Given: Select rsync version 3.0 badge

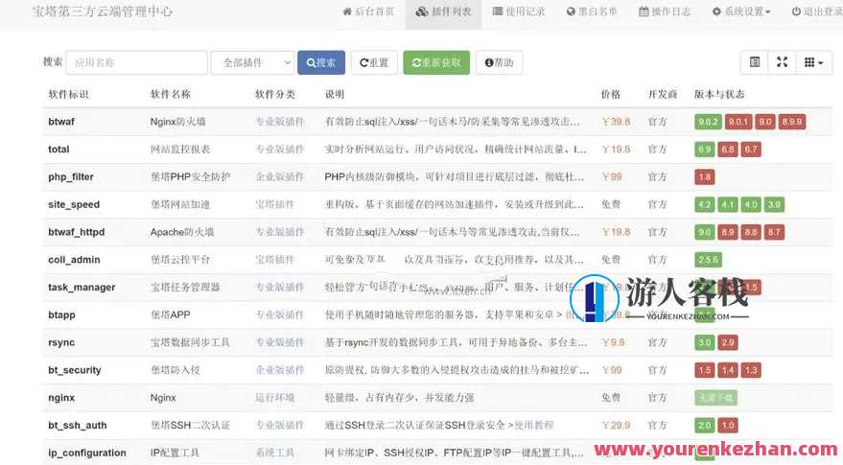Looking at the screenshot, I should (x=704, y=342).
